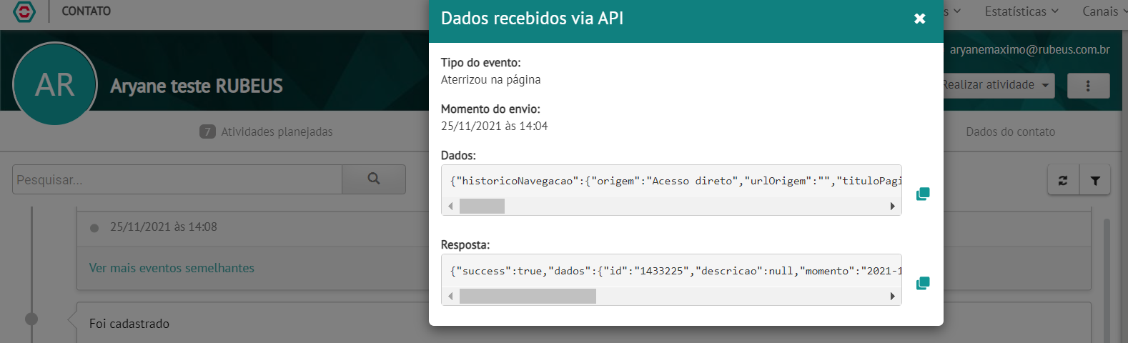Copy the Dados JSON content

coord(923,194)
